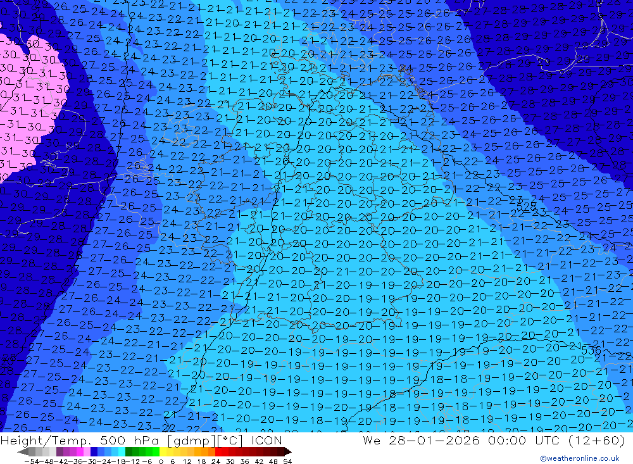The image size is (633, 464).
Task: Click the '-54' legend value
Action: tap(32, 461)
